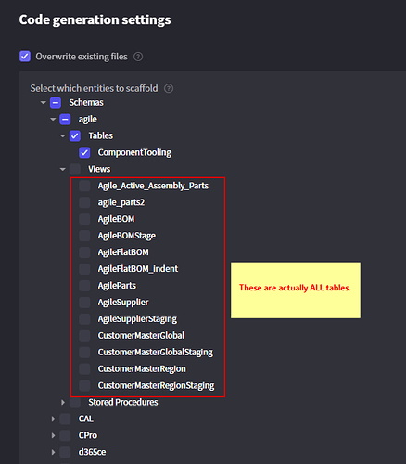Collapse the Tables group arrow
Screen dimensions: 406x464
tap(63, 135)
